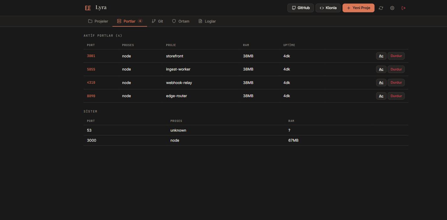Stop the storefront process with Durdur
Screen dimensions: 447x220
396,56
